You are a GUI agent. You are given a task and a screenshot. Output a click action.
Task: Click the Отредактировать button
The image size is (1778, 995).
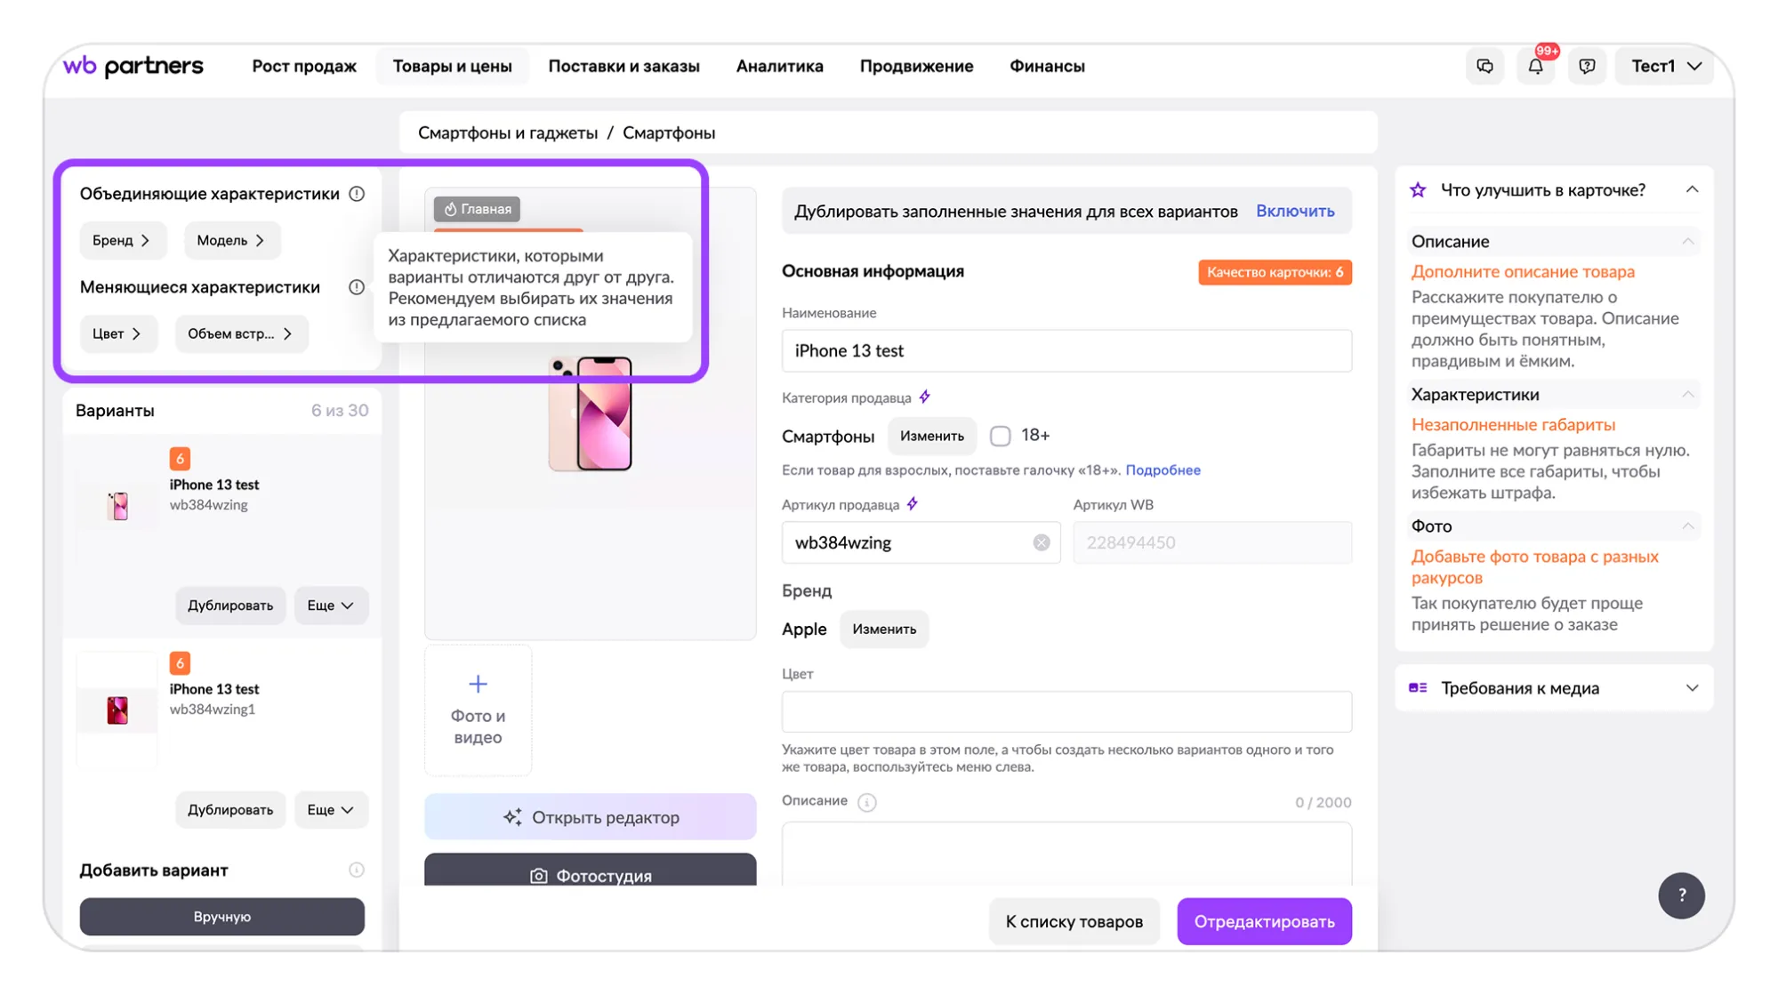(x=1263, y=921)
